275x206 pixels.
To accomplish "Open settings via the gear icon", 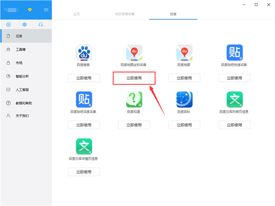I will click(x=25, y=25).
